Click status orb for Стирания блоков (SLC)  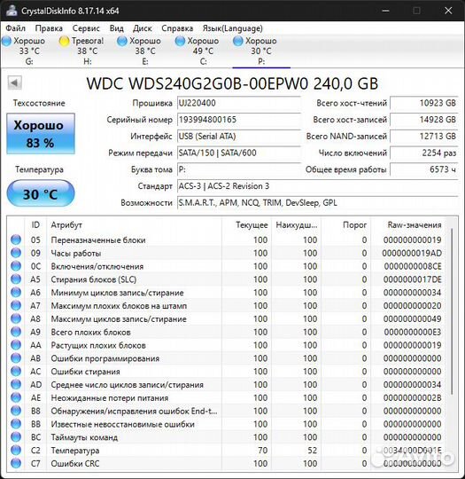click(16, 279)
